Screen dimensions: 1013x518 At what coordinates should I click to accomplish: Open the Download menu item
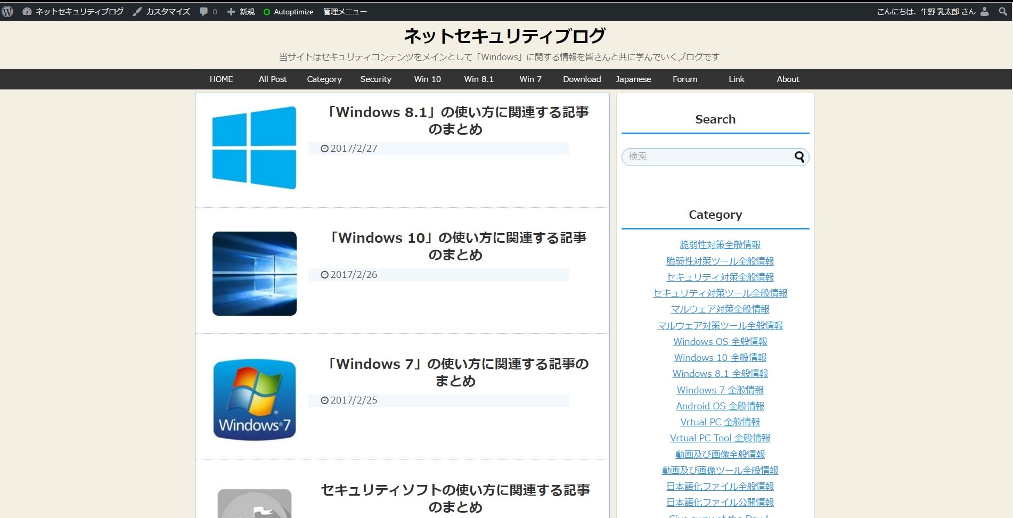pos(582,79)
